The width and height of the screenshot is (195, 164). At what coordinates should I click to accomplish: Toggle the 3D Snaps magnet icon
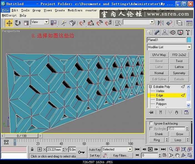coord(82,23)
